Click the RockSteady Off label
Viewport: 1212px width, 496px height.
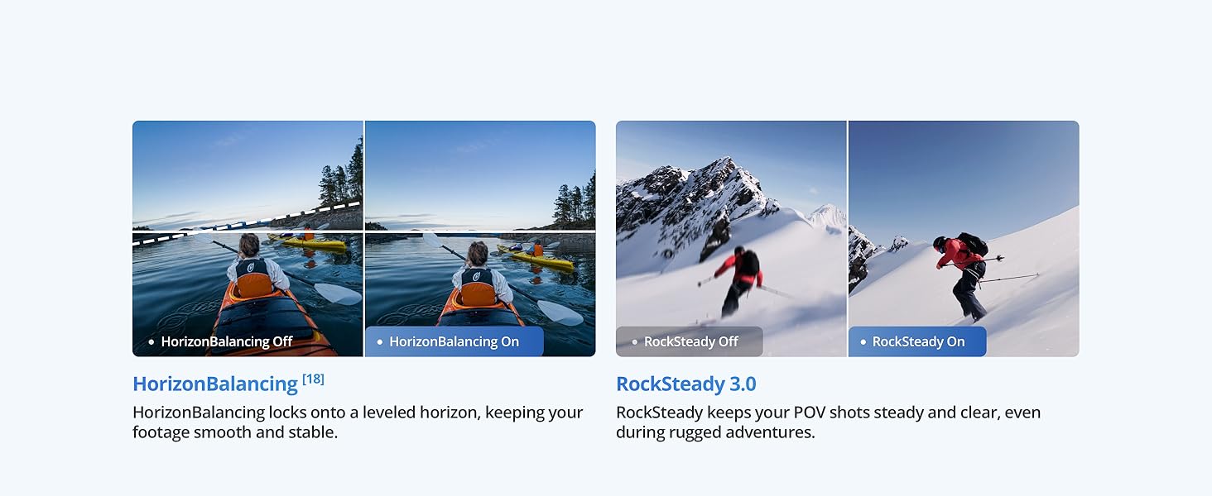click(690, 341)
